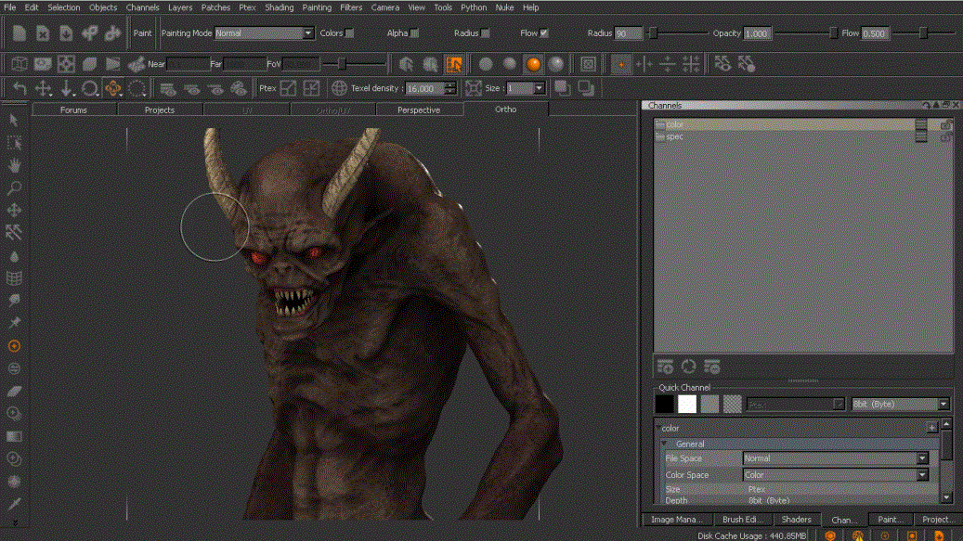Click the plus button beside color properties
Viewport: 963px width, 541px height.
[931, 428]
